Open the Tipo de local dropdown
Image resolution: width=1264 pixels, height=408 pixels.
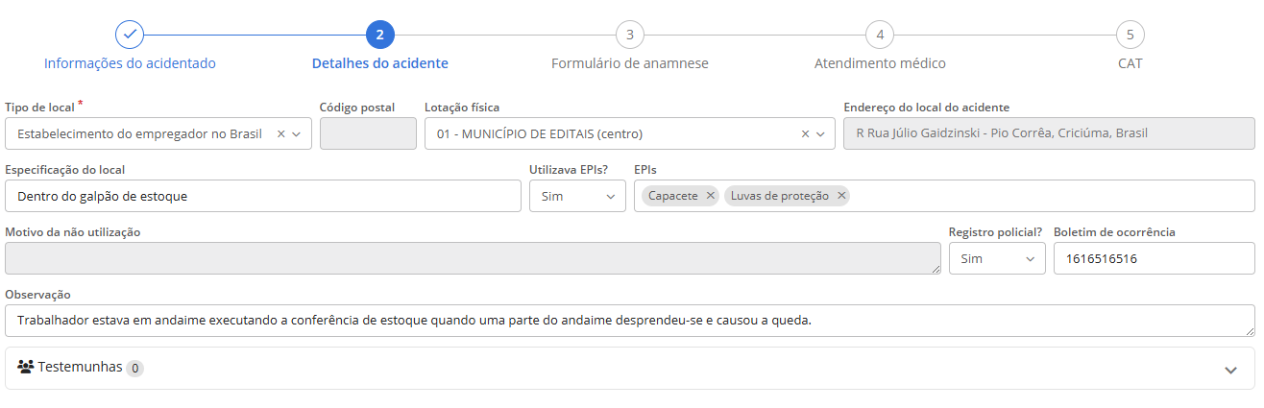click(297, 134)
